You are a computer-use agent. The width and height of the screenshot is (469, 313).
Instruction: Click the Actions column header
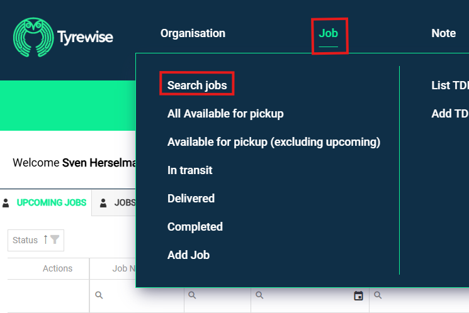point(57,268)
